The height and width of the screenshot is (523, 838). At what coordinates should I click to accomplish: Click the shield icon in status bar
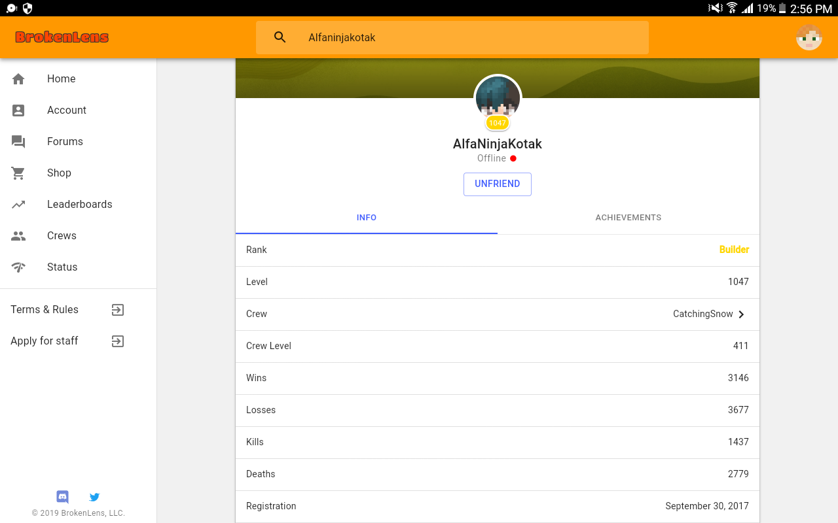[x=27, y=8]
